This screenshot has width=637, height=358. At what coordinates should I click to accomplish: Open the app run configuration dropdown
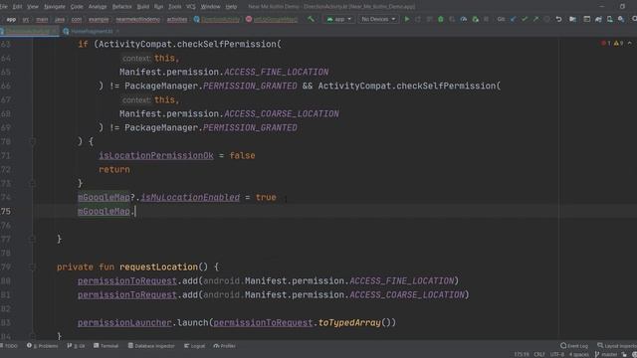pyautogui.click(x=338, y=19)
